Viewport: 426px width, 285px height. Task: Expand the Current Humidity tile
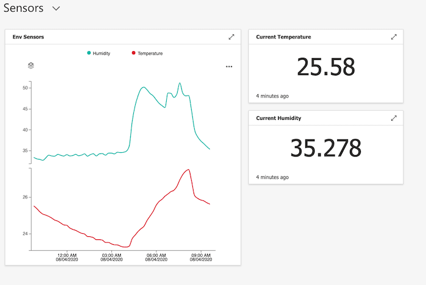point(394,118)
